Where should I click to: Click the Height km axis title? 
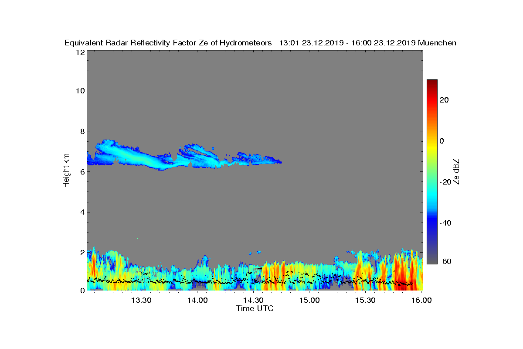(66, 171)
